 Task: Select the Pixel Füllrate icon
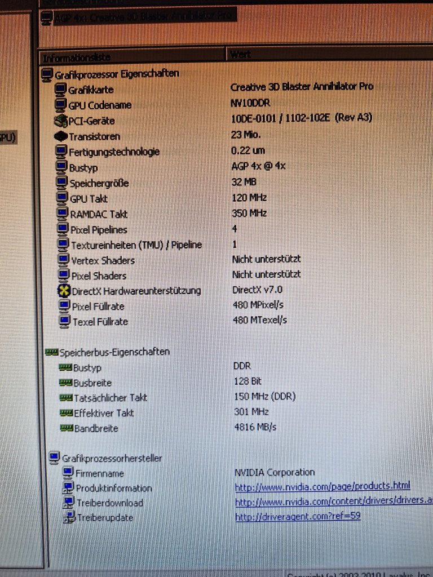pos(64,306)
